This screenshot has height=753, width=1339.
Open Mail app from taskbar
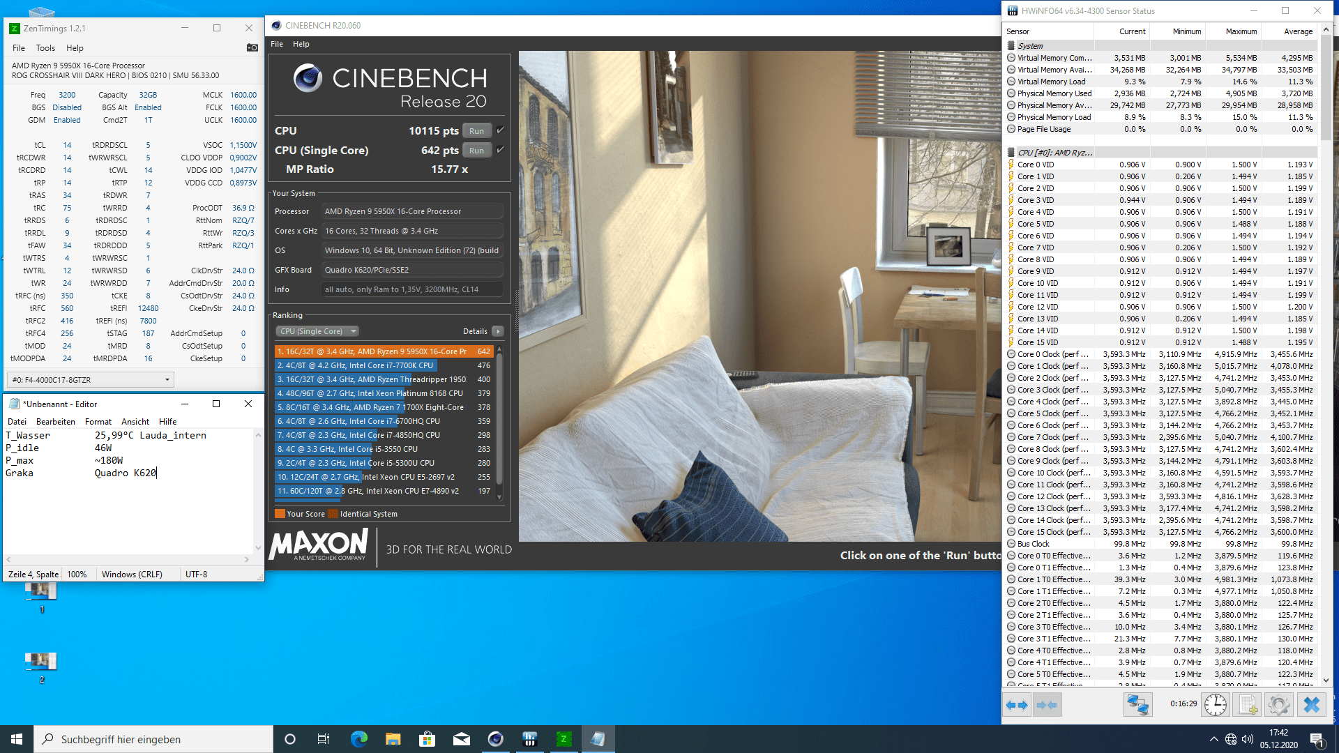pyautogui.click(x=461, y=739)
